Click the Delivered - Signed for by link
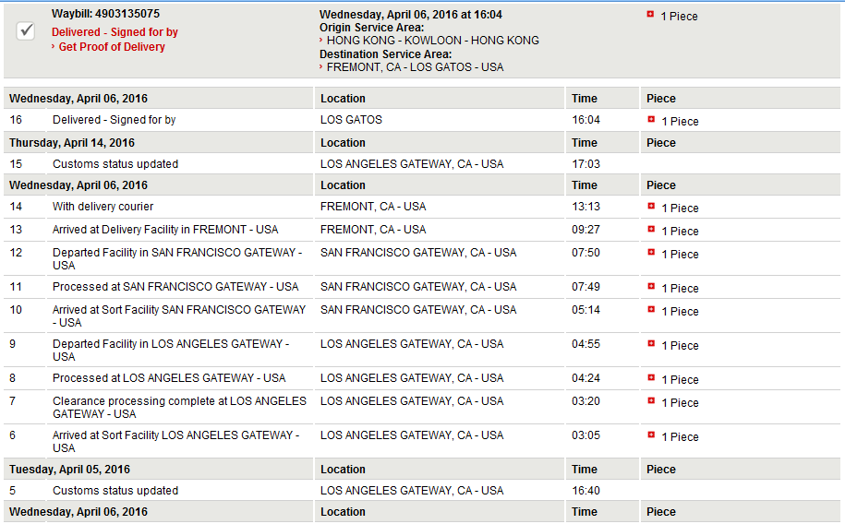845x524 pixels. 115,32
